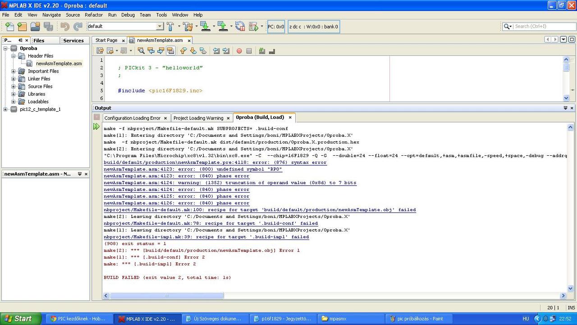Expand the pic12_c_template_1 project

pyautogui.click(x=5, y=109)
